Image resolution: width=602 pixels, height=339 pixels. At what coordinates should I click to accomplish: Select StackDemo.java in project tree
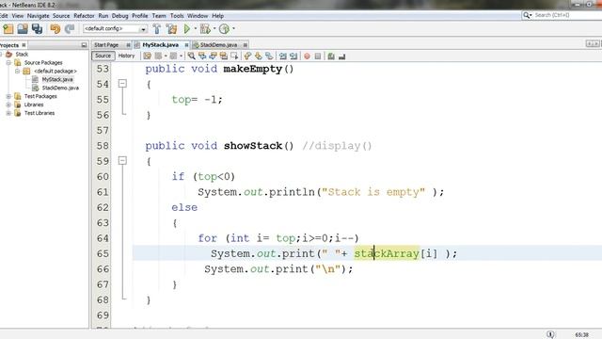pyautogui.click(x=60, y=88)
